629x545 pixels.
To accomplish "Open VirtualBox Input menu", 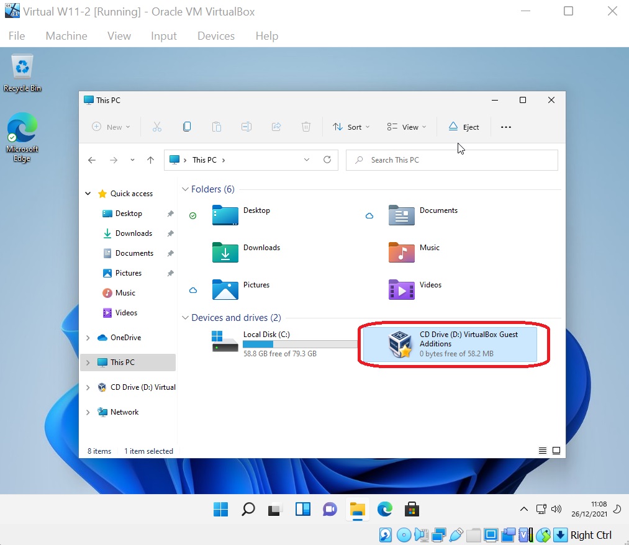I will coord(164,35).
